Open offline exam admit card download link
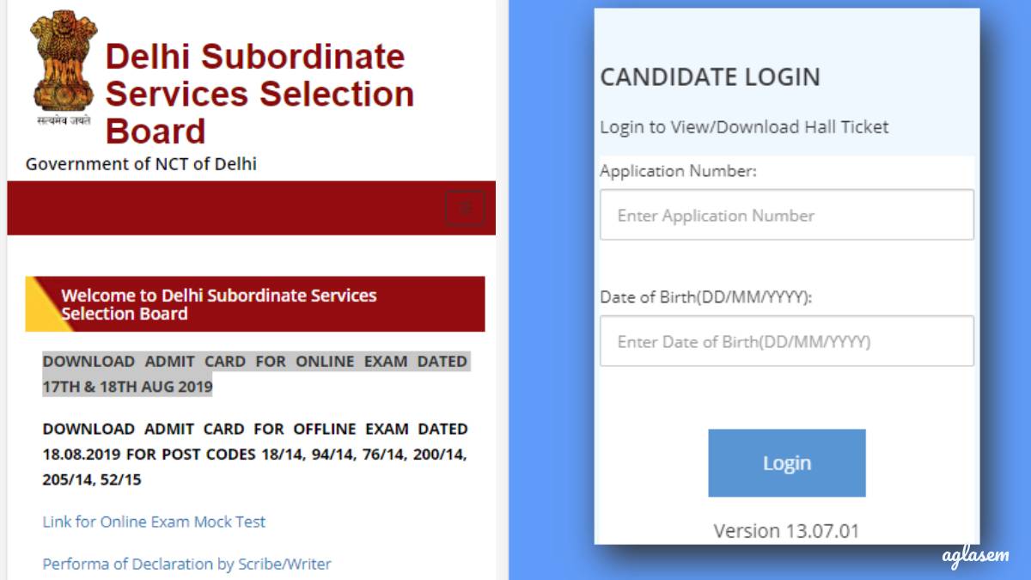Viewport: 1031px width, 580px height. tap(254, 454)
